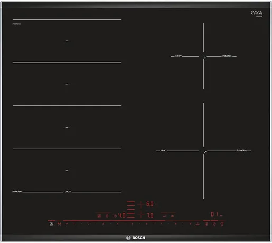Tap the frying sensor pan symbol
The image size is (272, 243).
pyautogui.click(x=164, y=216)
